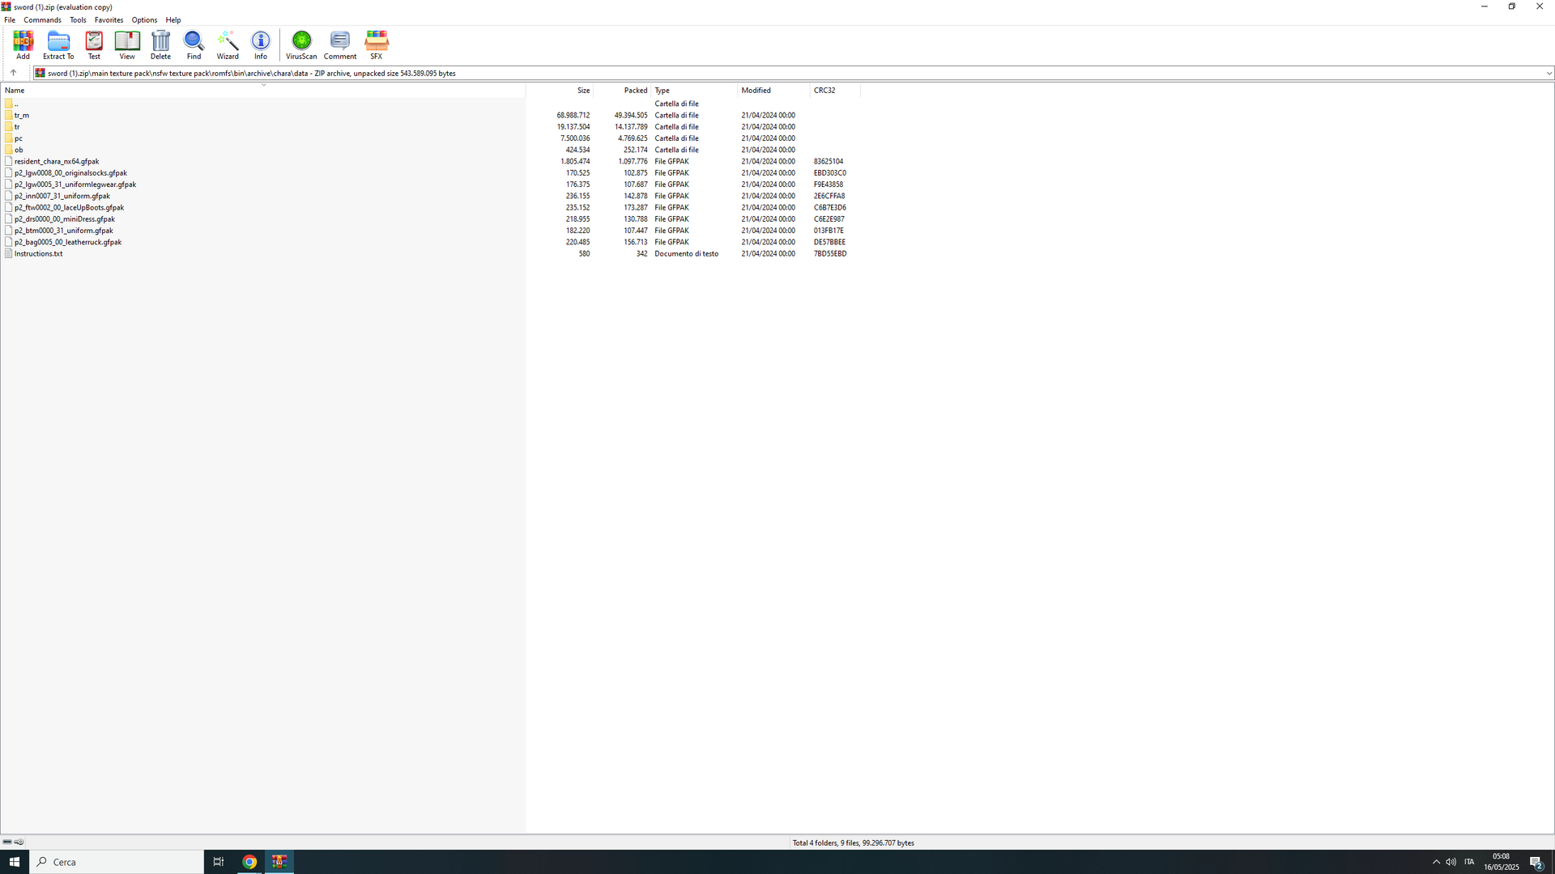Click the View file toolbar icon
Viewport: 1555px width, 874px height.
127,45
